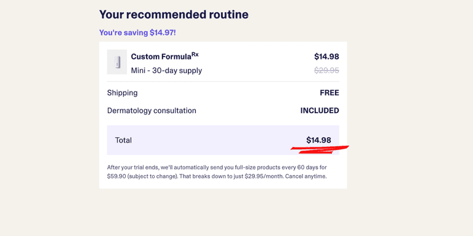Screen dimensions: 473x236
Task: Click the INCLUDED consultation value
Action: tap(320, 111)
